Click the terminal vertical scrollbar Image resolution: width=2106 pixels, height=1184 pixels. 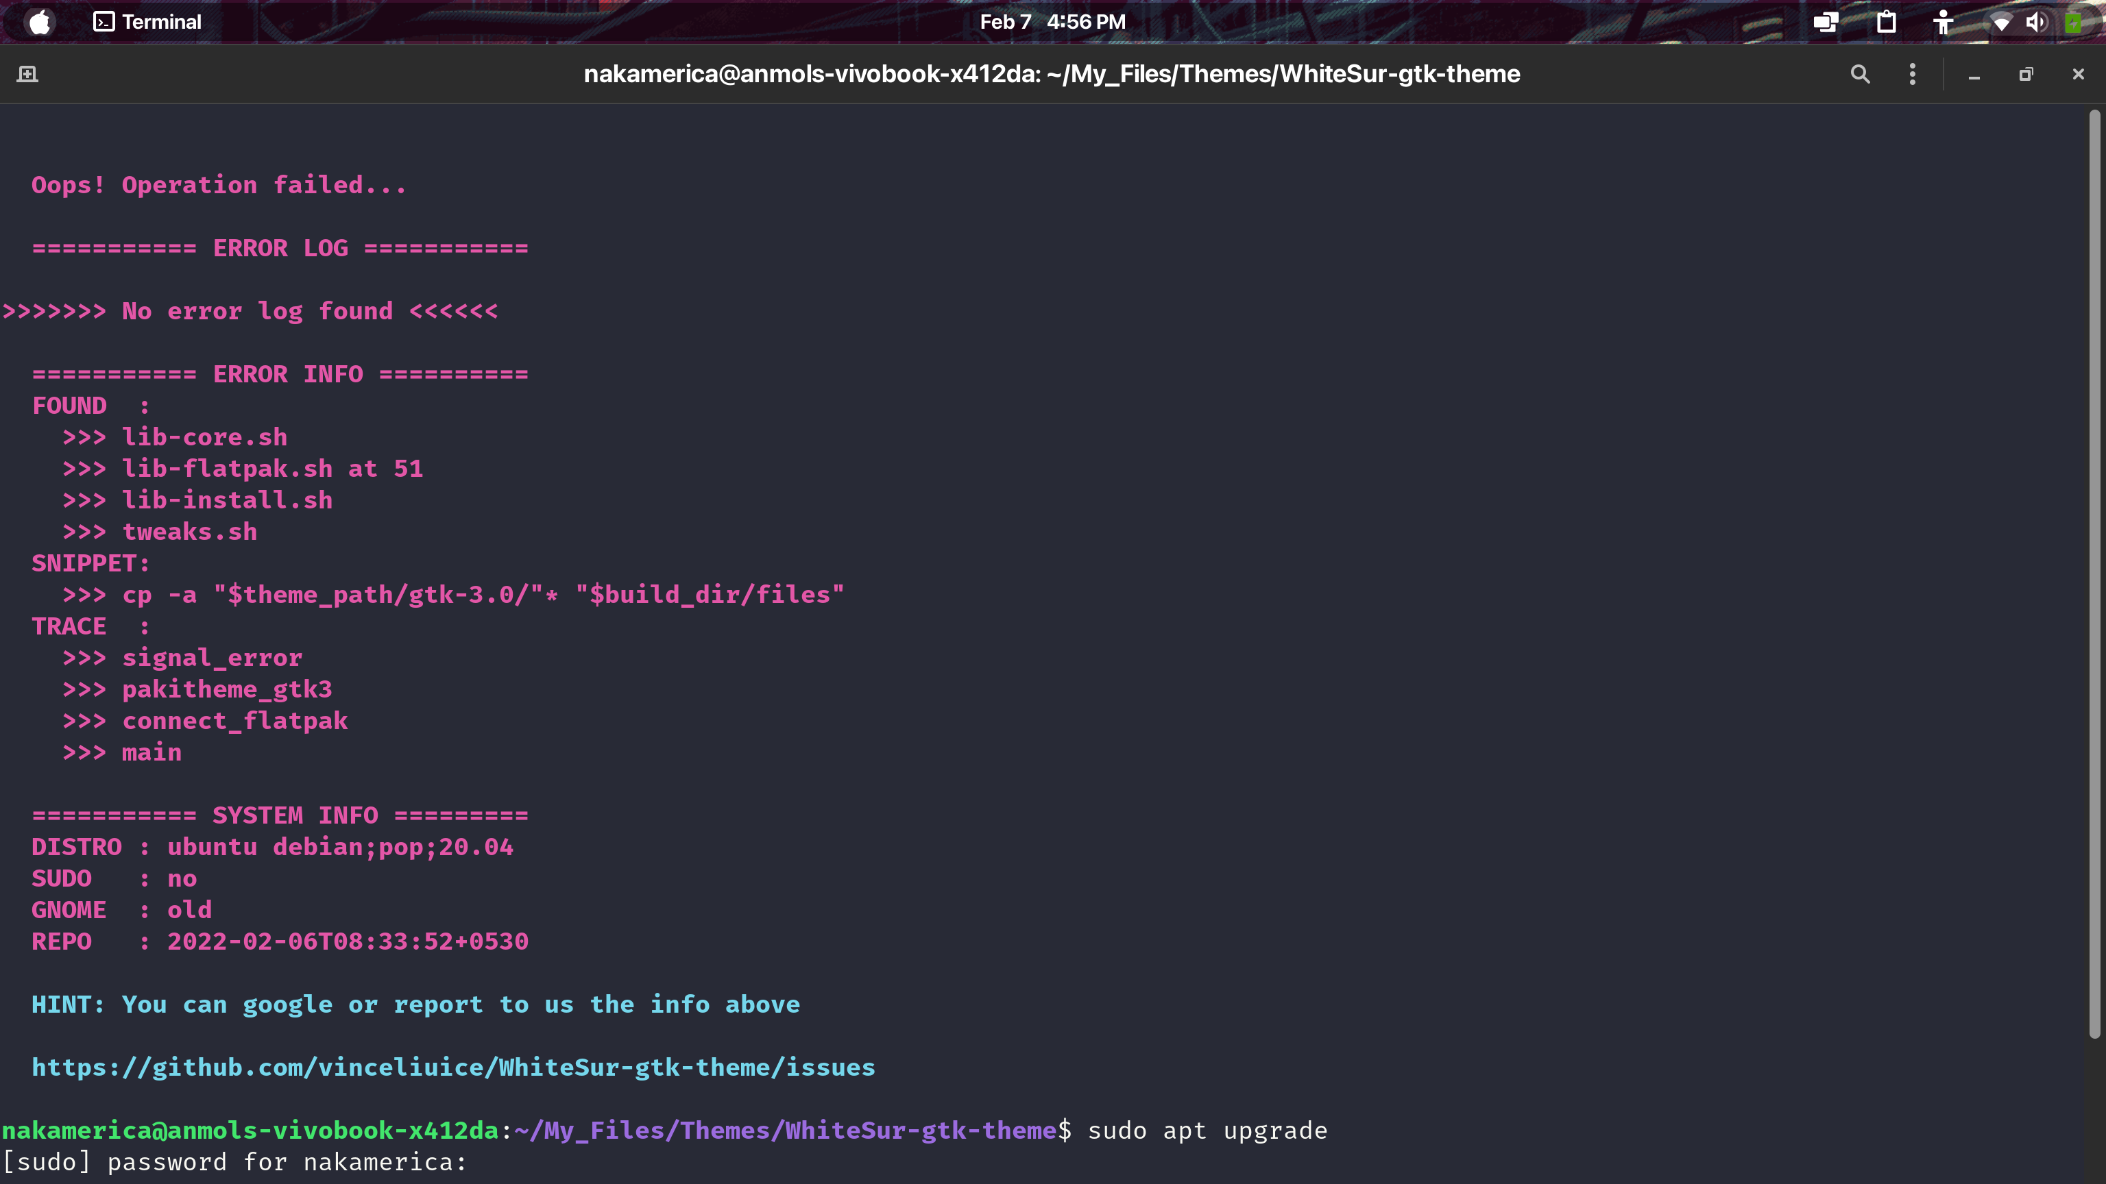pyautogui.click(x=2094, y=573)
